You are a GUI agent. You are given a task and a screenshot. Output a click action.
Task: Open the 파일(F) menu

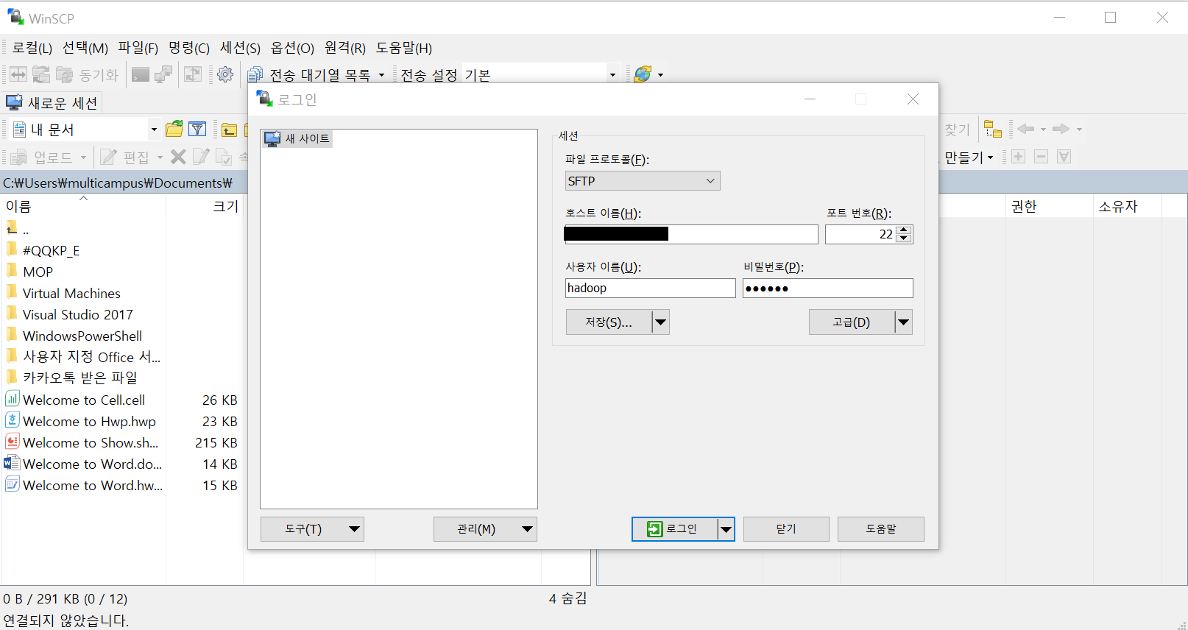138,48
